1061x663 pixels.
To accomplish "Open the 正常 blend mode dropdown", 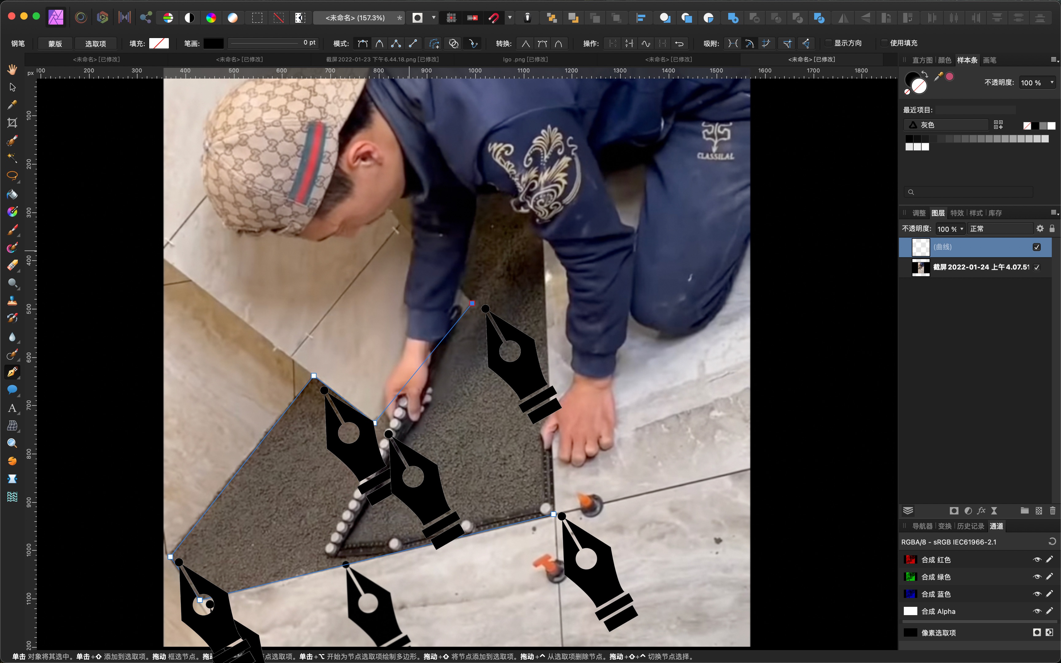I will (1000, 228).
